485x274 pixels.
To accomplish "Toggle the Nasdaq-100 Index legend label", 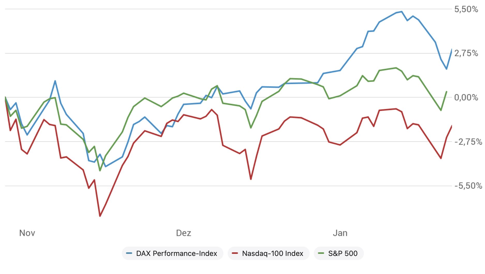I will [272, 253].
